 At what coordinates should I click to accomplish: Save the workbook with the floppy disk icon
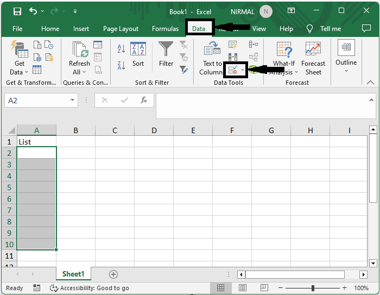(x=17, y=11)
